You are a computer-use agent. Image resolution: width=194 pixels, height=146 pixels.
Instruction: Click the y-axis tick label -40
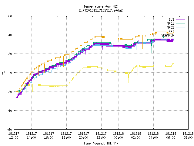click(x=9, y=111)
